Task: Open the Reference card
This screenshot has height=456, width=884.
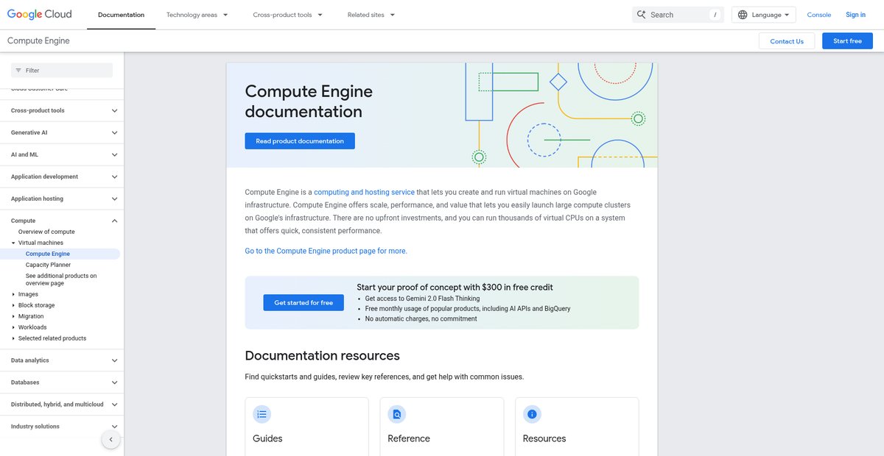Action: coord(442,427)
